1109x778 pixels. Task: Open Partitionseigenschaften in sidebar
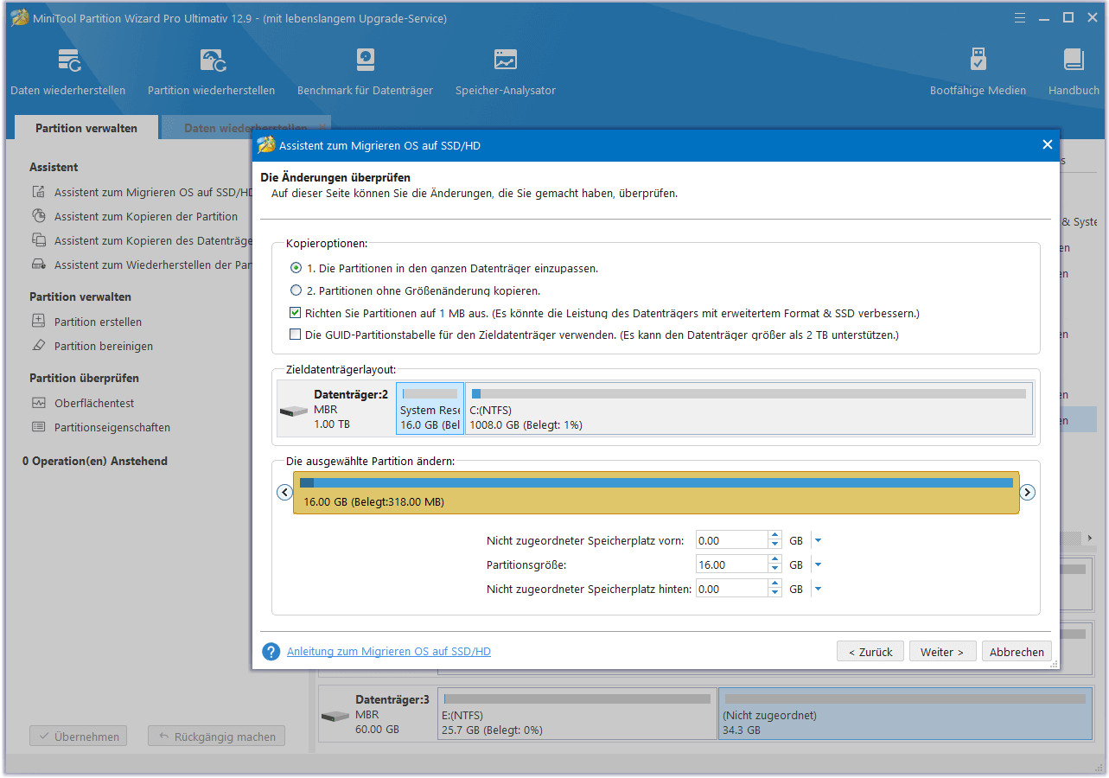click(x=112, y=427)
